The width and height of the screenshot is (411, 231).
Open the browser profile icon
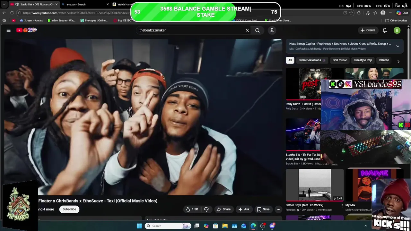pyautogui.click(x=383, y=13)
